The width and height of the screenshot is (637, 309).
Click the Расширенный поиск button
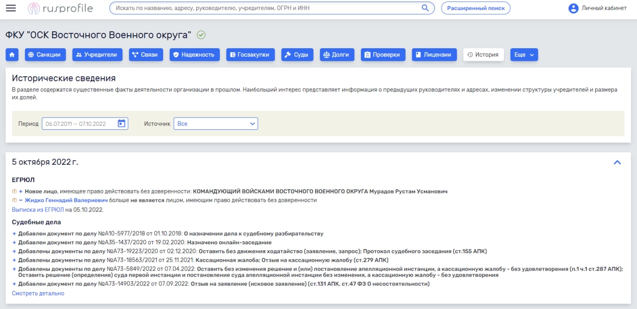click(475, 8)
